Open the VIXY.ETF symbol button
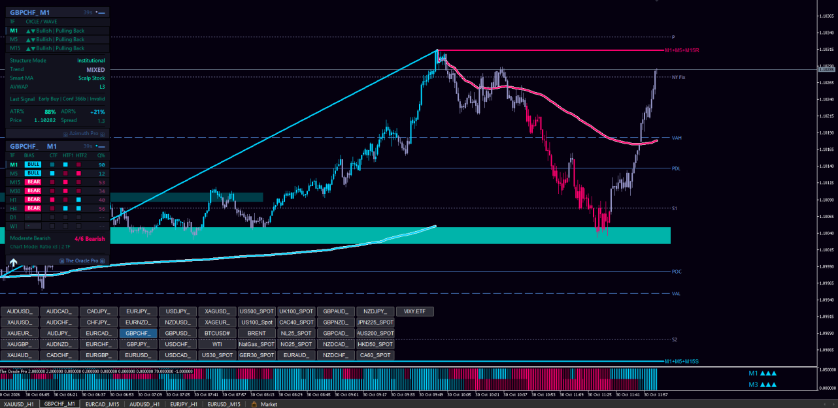This screenshot has height=408, width=838. tap(414, 311)
